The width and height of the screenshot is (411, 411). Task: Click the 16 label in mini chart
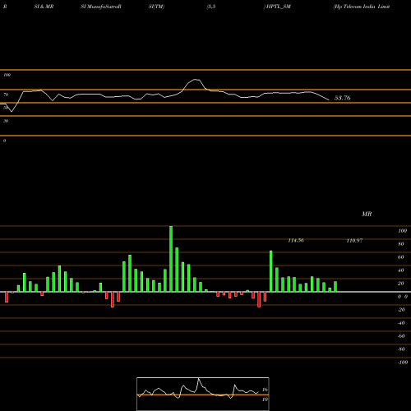click(x=265, y=390)
